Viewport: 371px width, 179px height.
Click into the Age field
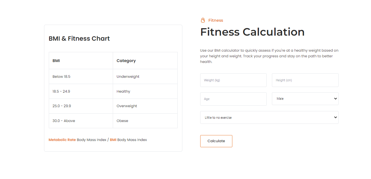[233, 99]
